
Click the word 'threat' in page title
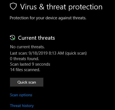[x=56, y=7]
